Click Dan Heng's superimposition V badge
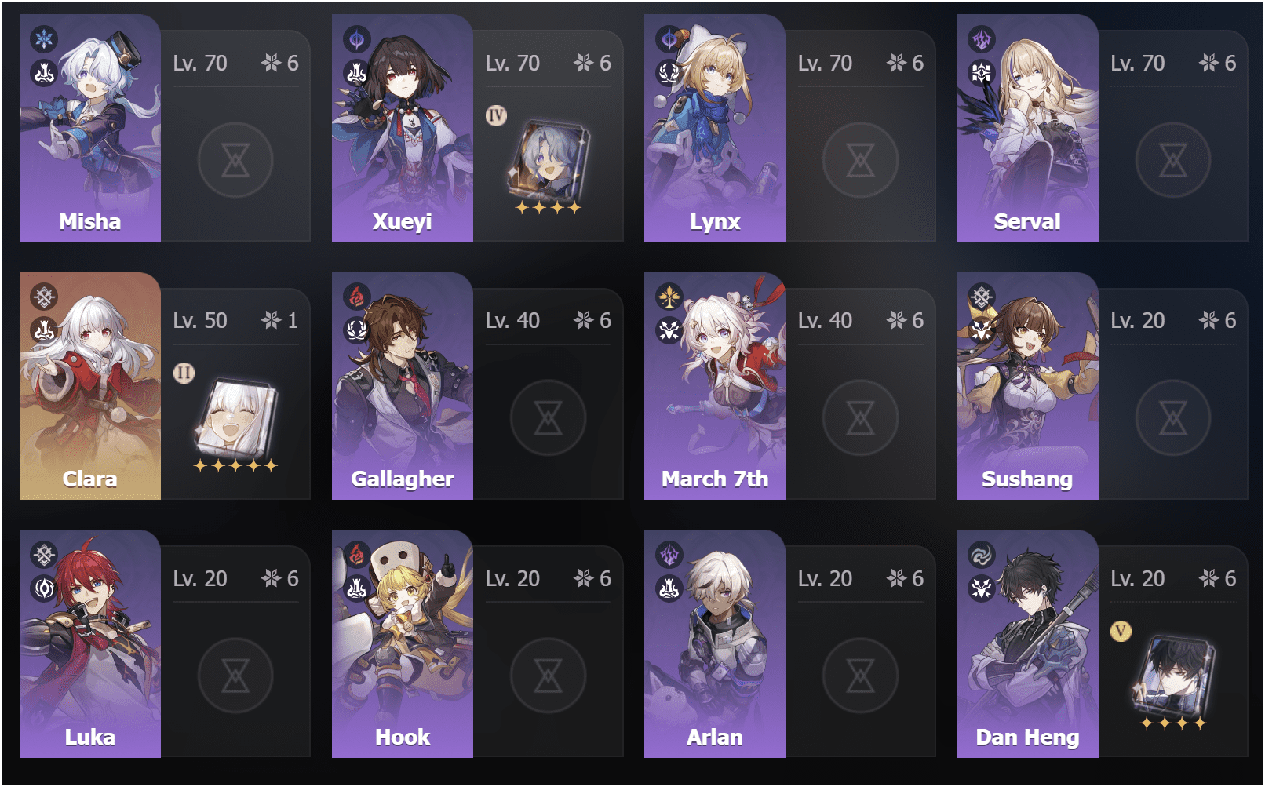Viewport: 1265px width, 787px height. coord(1121,631)
